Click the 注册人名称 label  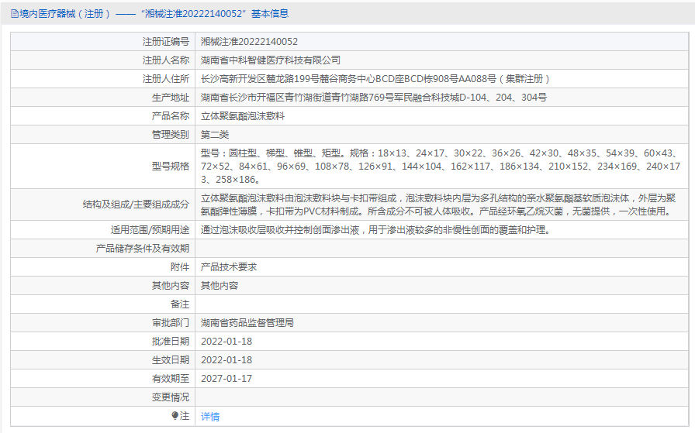click(x=166, y=60)
